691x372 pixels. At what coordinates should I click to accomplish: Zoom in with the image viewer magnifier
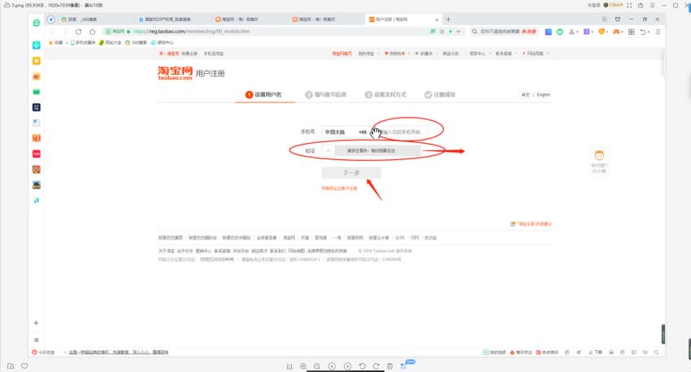point(303,366)
